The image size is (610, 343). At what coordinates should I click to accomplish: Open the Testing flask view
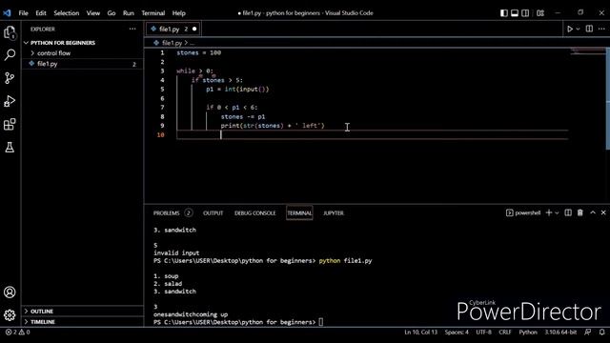click(10, 148)
